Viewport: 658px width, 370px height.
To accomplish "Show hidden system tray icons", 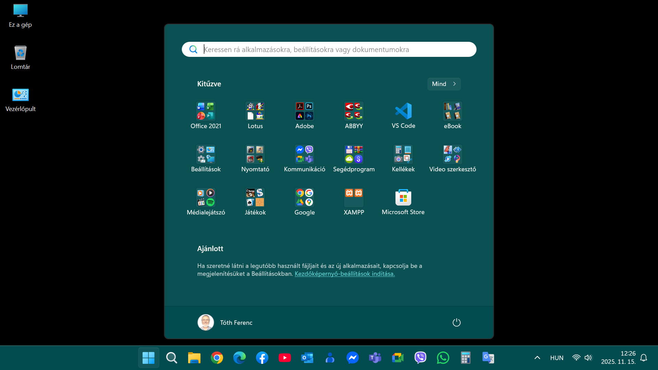I will coord(537,358).
